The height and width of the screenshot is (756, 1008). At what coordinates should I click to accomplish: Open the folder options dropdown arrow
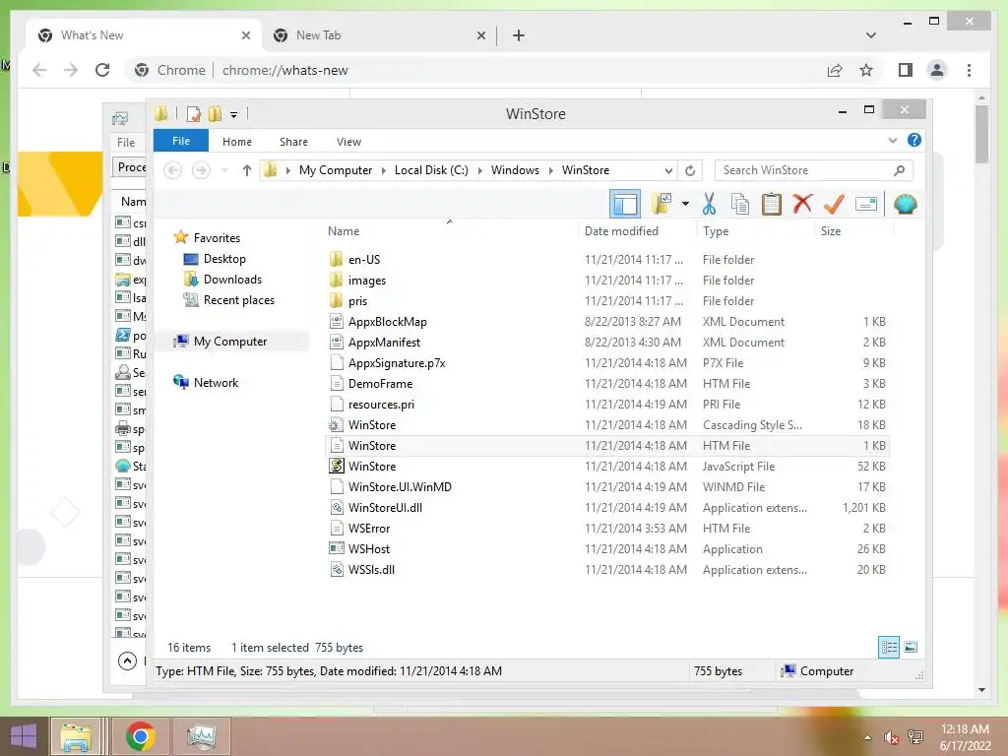(685, 205)
